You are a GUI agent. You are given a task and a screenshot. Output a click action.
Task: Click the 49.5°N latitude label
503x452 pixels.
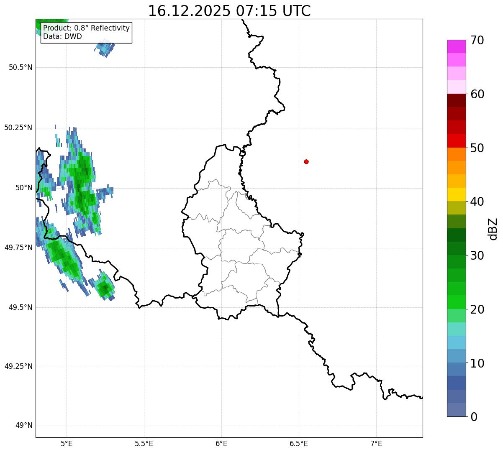[21, 307]
